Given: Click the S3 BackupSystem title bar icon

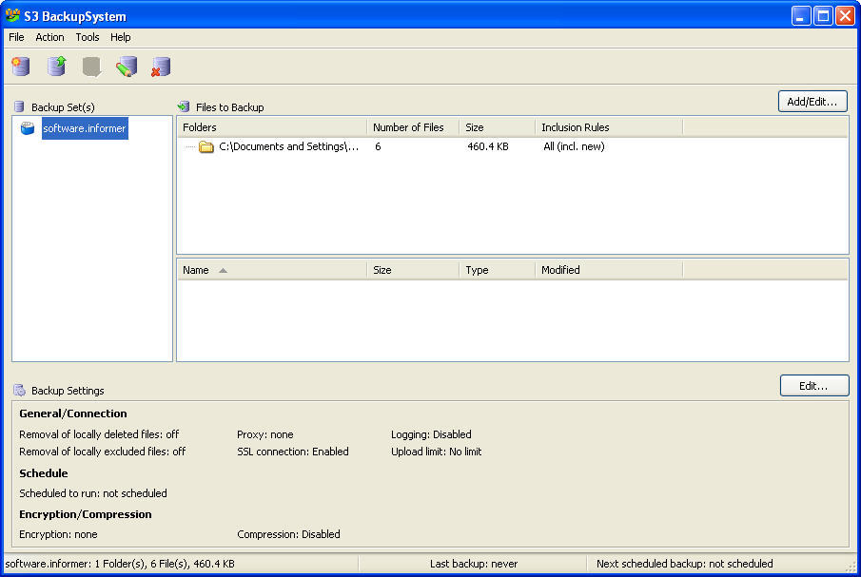Looking at the screenshot, I should point(12,15).
